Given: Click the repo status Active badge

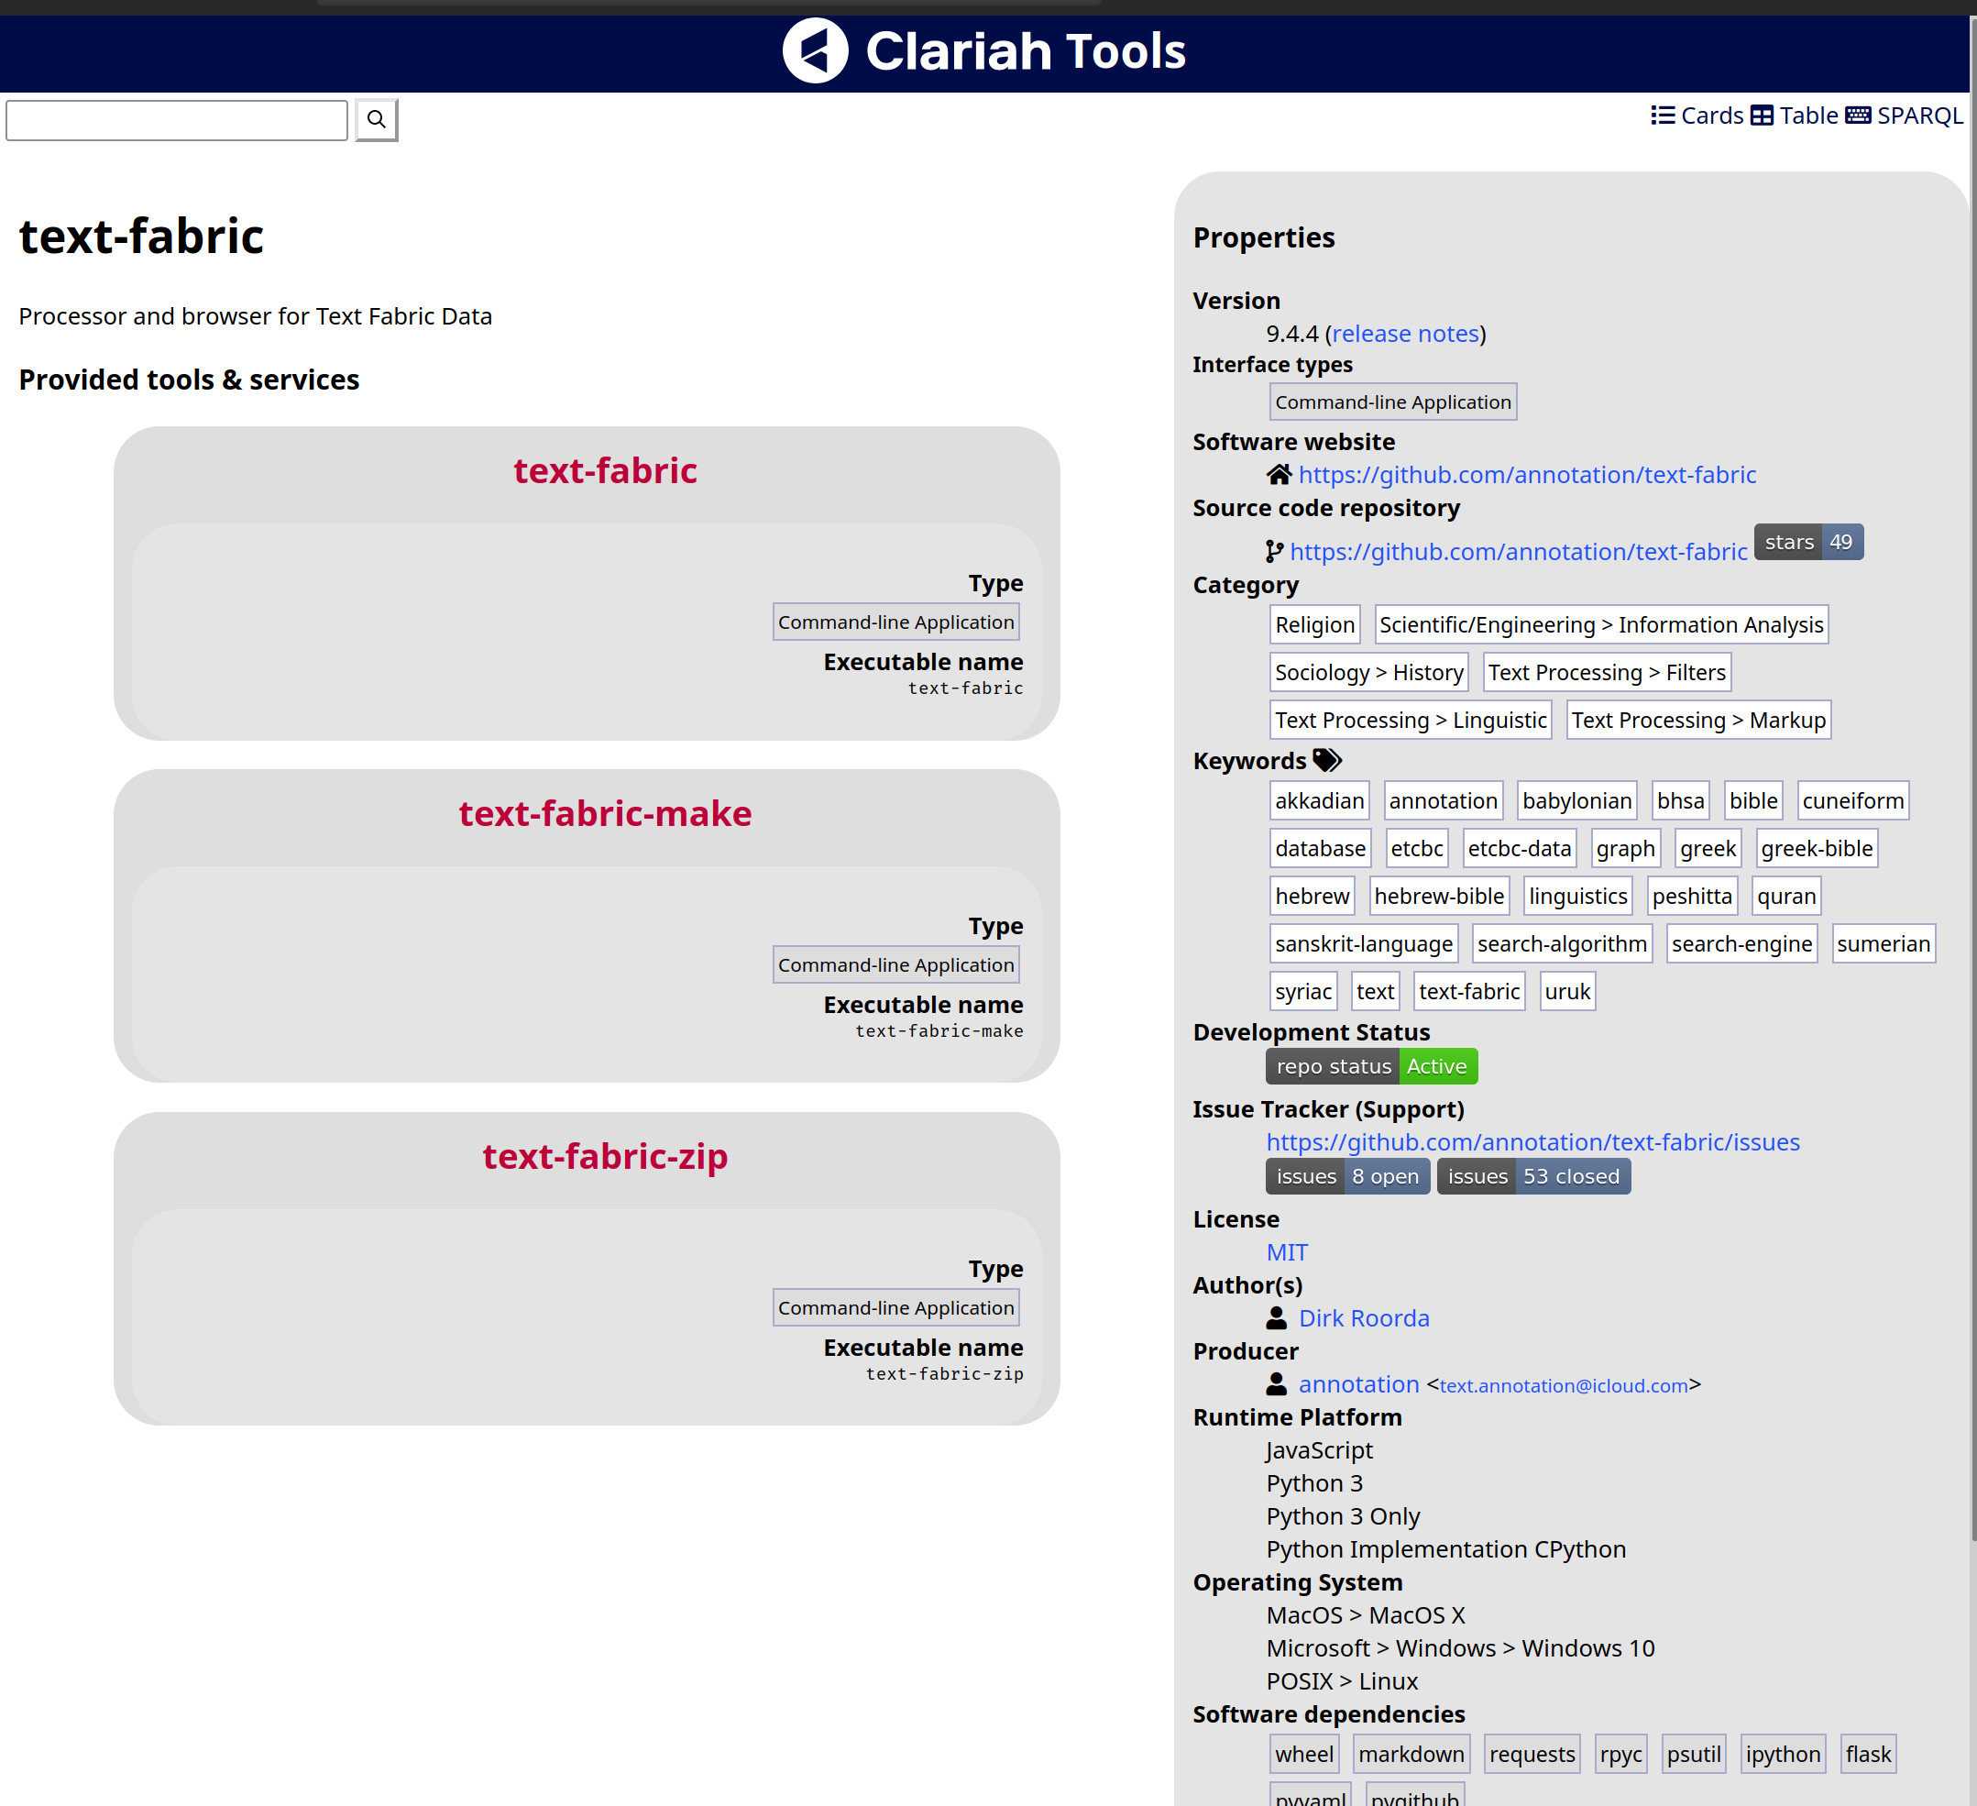Looking at the screenshot, I should (1371, 1066).
